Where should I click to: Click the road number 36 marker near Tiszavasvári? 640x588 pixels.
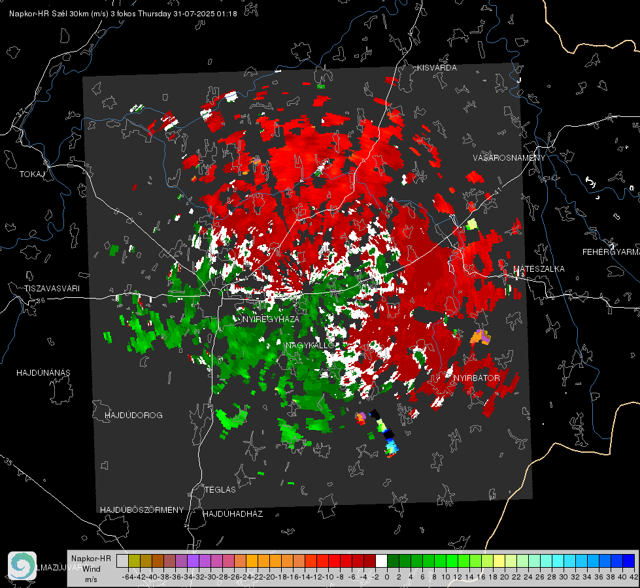click(41, 301)
